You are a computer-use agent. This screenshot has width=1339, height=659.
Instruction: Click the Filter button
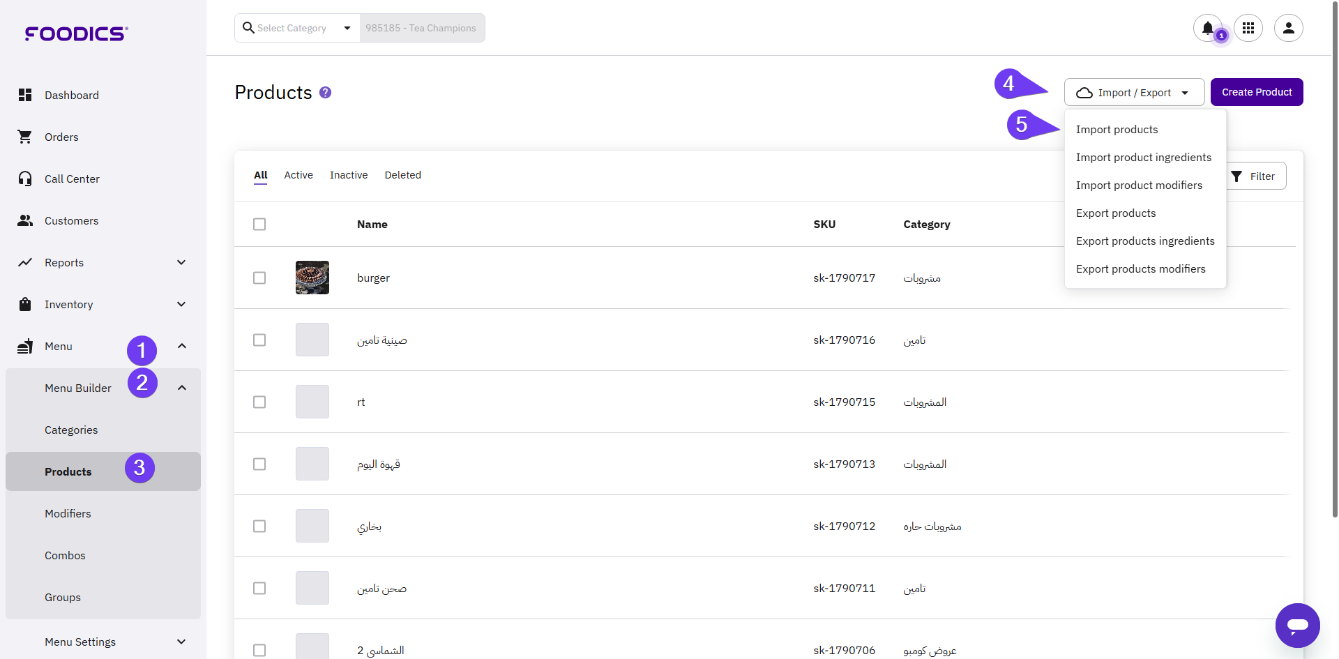[1255, 176]
